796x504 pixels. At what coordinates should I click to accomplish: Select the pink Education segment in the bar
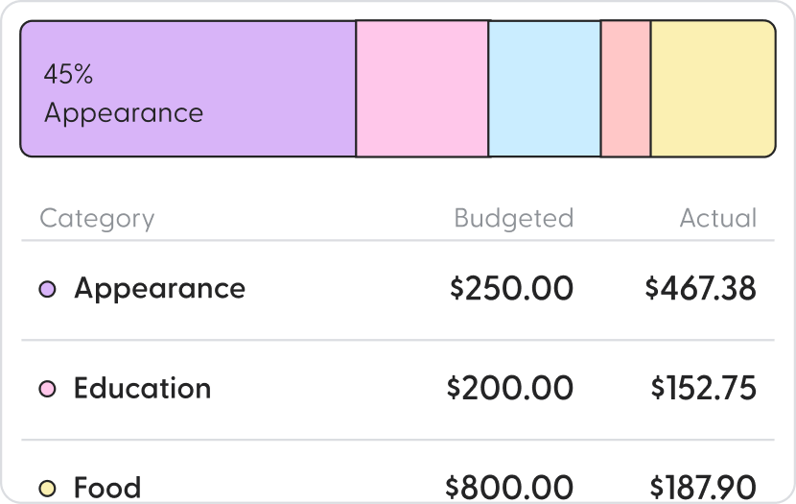point(422,88)
